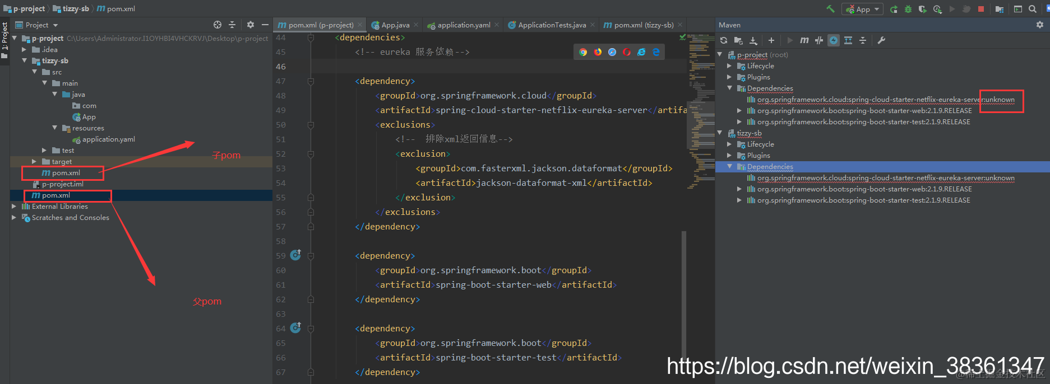Toggle the 1: Project tool window tab
Image resolution: width=1050 pixels, height=384 pixels.
coord(4,36)
